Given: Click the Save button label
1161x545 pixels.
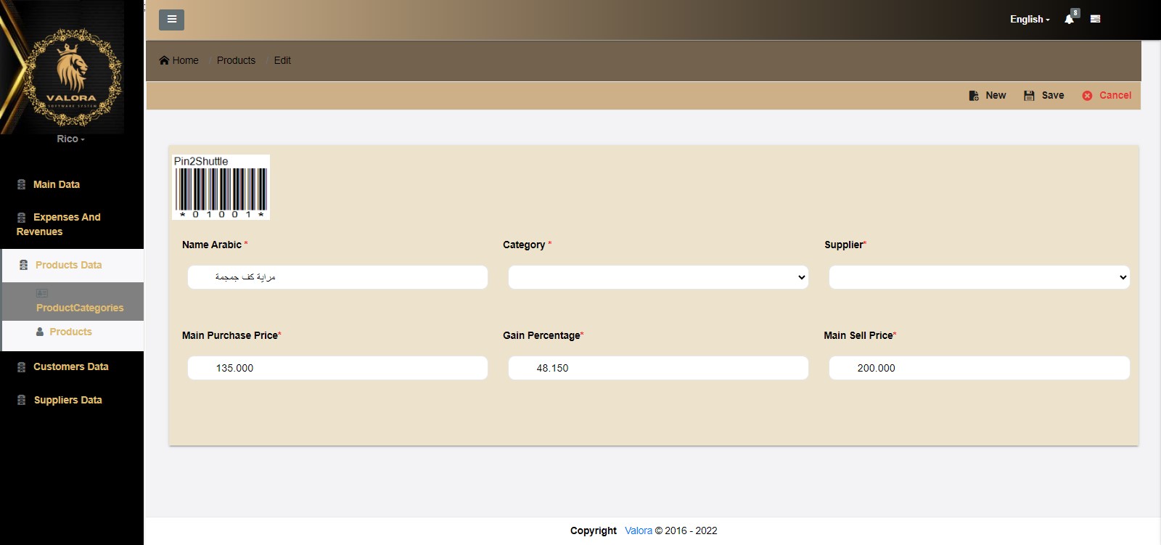Looking at the screenshot, I should pos(1053,95).
